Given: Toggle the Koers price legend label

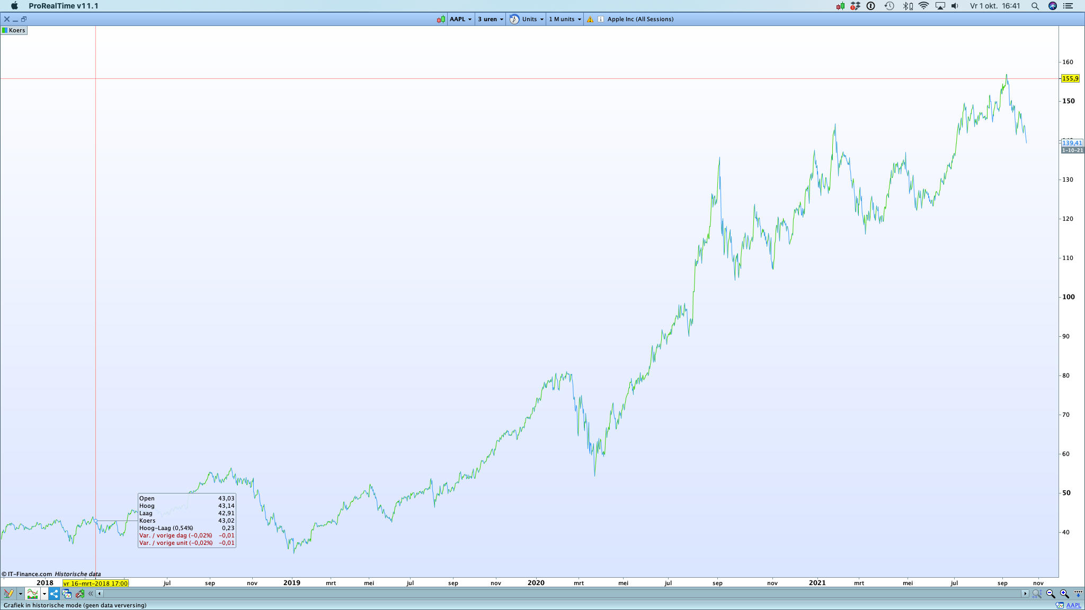Looking at the screenshot, I should 14,30.
